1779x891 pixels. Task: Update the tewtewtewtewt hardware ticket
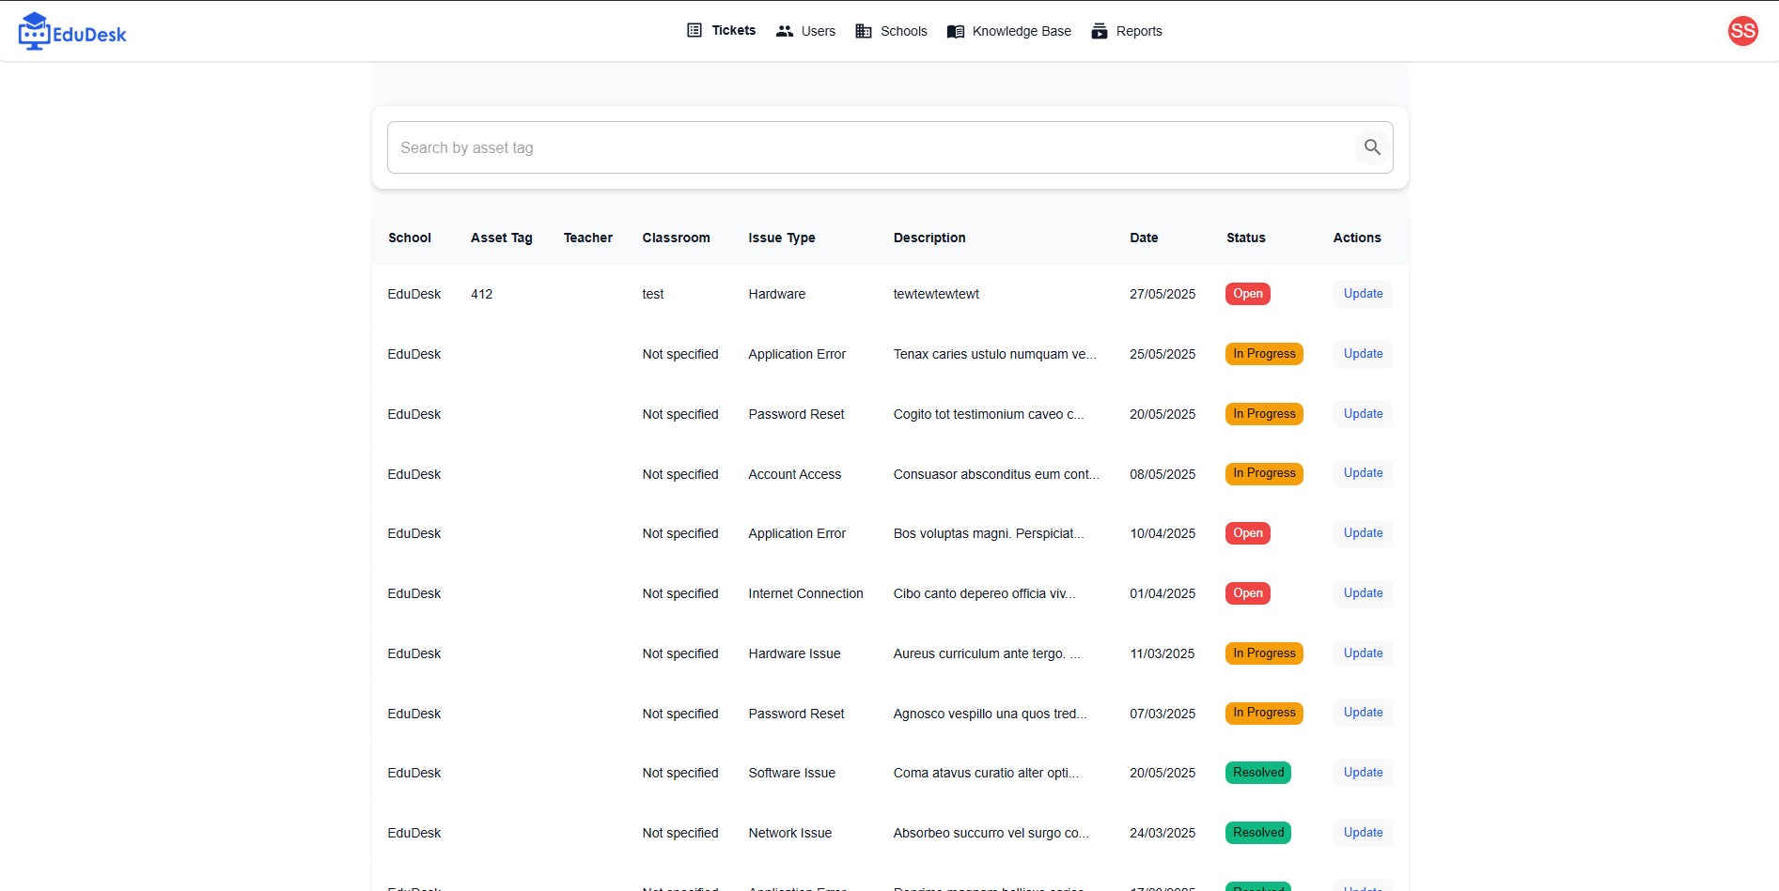[x=1363, y=294]
